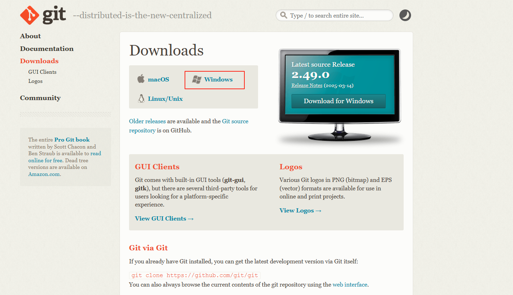Screen dimensions: 513x295
Task: Open GUI Clients sidebar sub-item
Action: [x=42, y=72]
